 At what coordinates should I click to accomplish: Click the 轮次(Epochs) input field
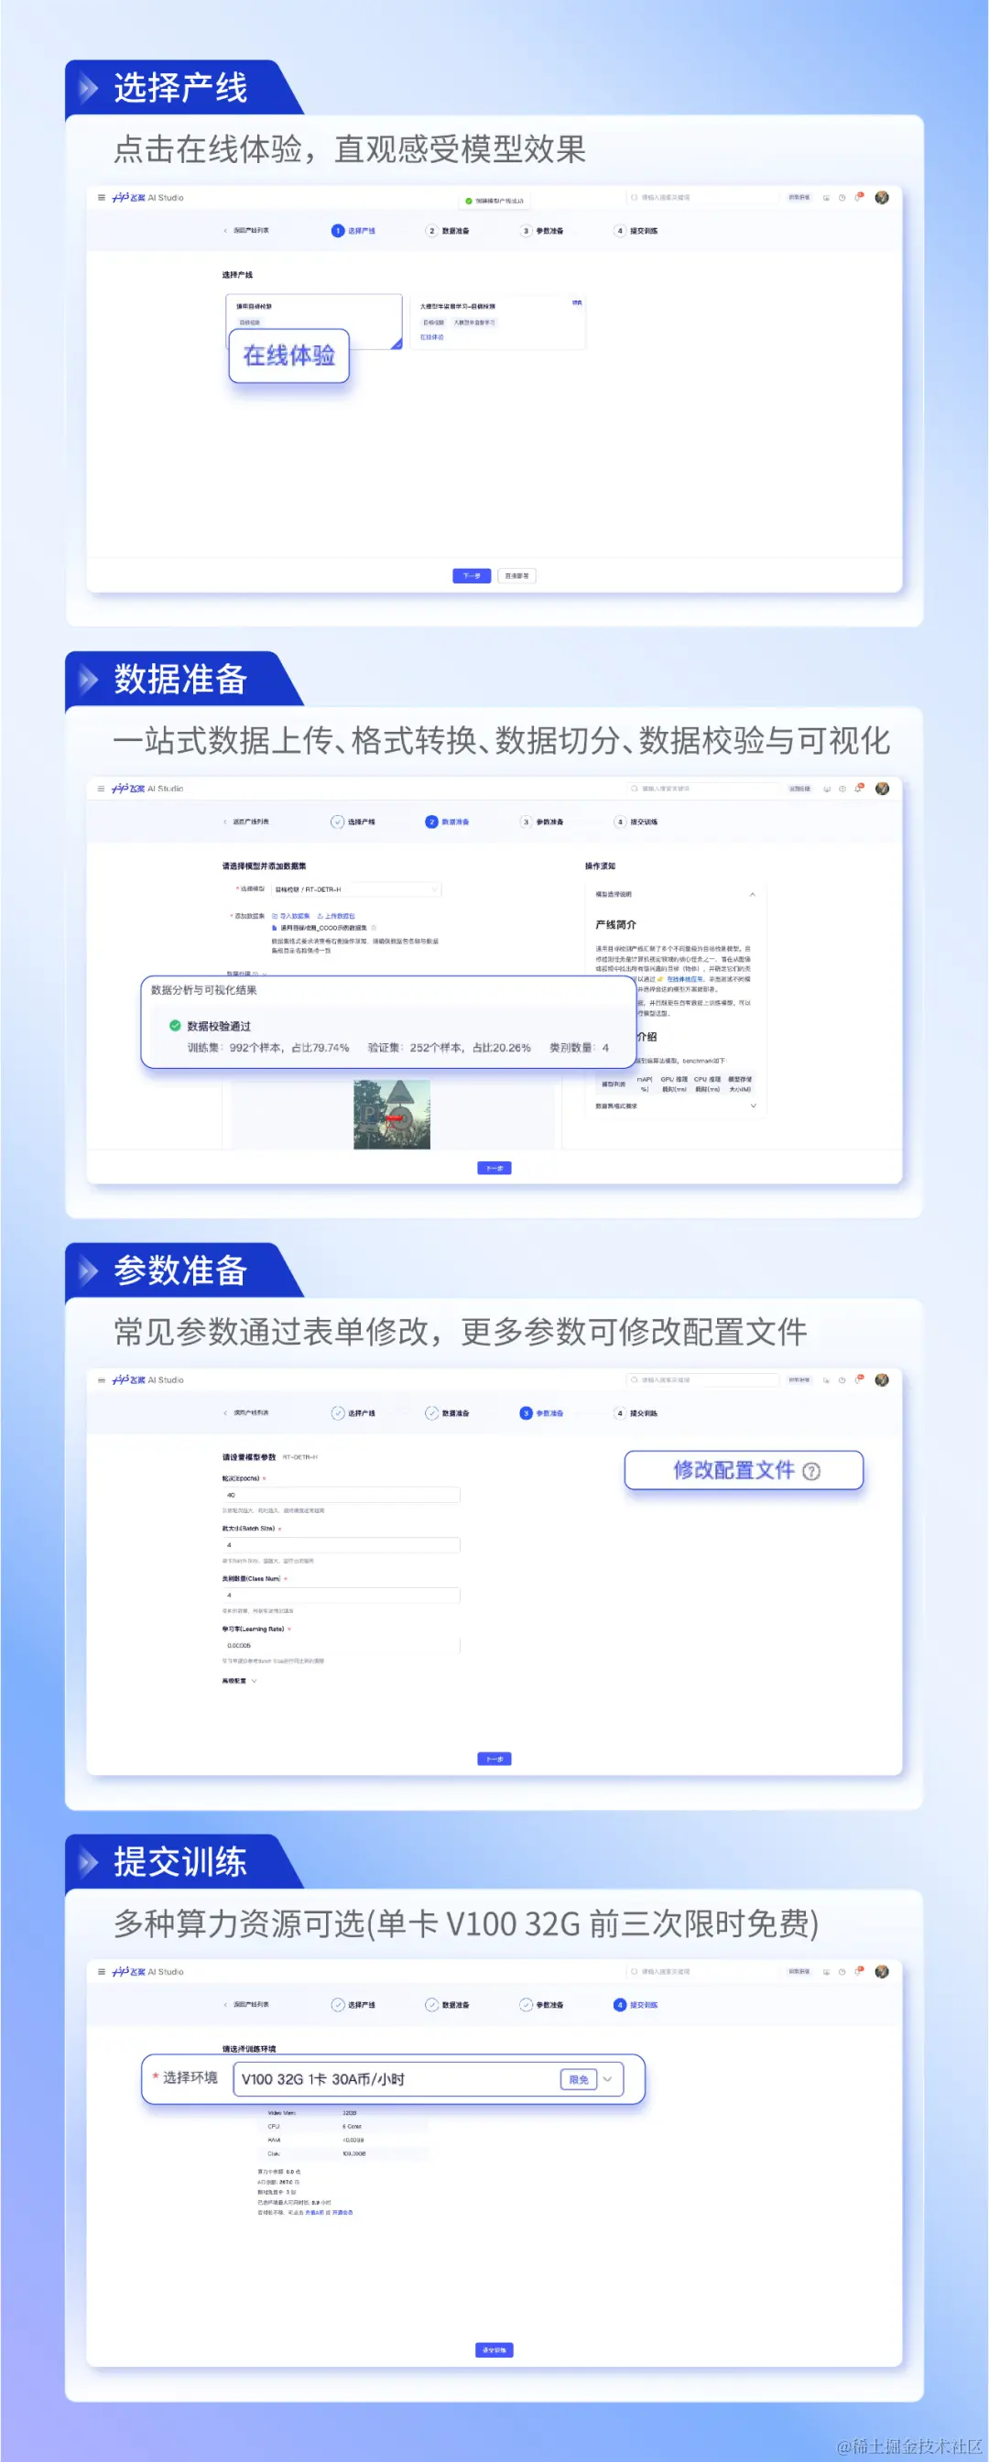point(342,1495)
